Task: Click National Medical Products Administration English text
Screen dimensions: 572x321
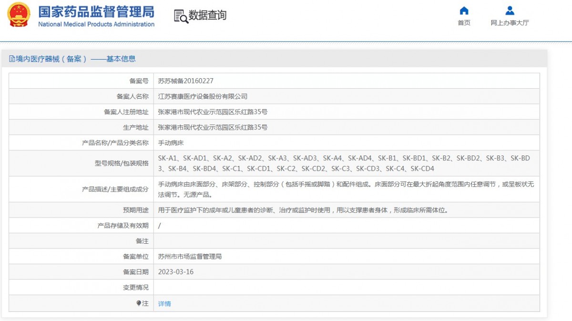Action: pyautogui.click(x=96, y=24)
